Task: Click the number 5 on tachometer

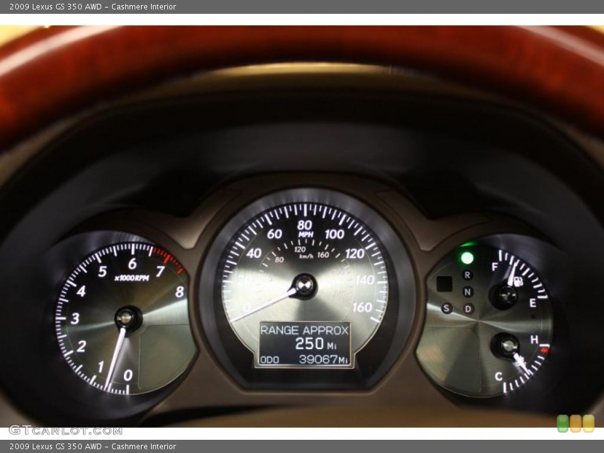Action: click(102, 271)
